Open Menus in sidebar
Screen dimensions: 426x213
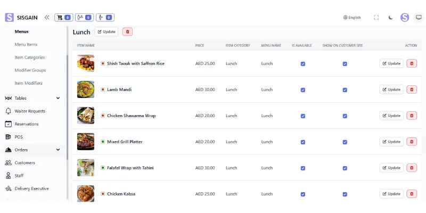[21, 31]
